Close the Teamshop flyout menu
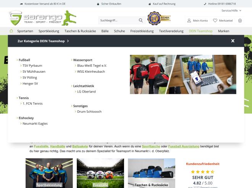The image size is (252, 188). [233, 41]
